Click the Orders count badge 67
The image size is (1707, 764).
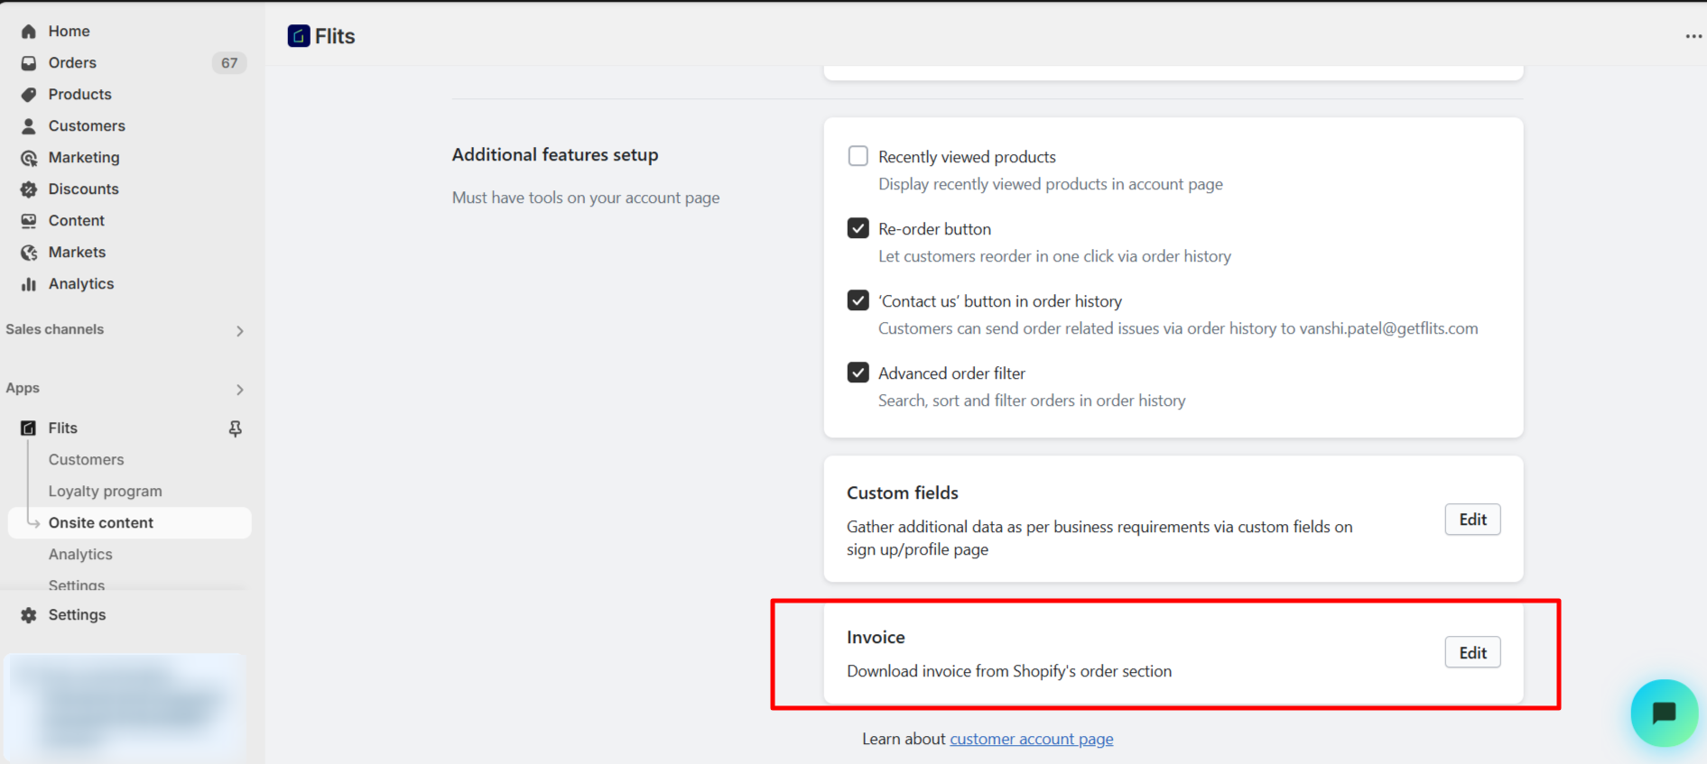coord(229,63)
